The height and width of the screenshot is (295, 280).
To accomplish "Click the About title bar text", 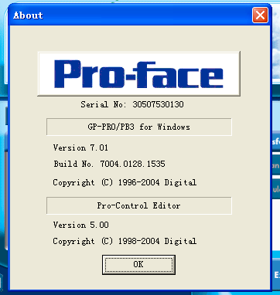I will 28,15.
